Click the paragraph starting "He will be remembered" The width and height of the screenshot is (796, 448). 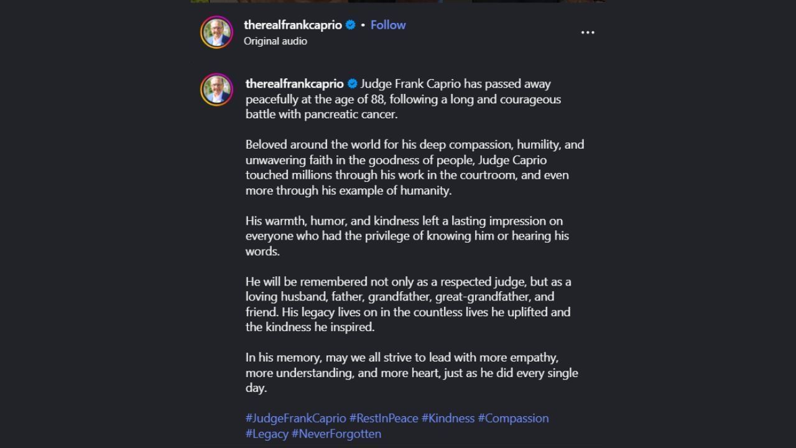pos(407,304)
